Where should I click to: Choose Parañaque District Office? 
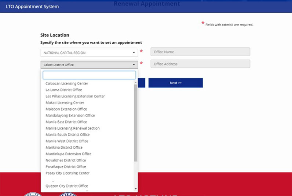pyautogui.click(x=66, y=167)
